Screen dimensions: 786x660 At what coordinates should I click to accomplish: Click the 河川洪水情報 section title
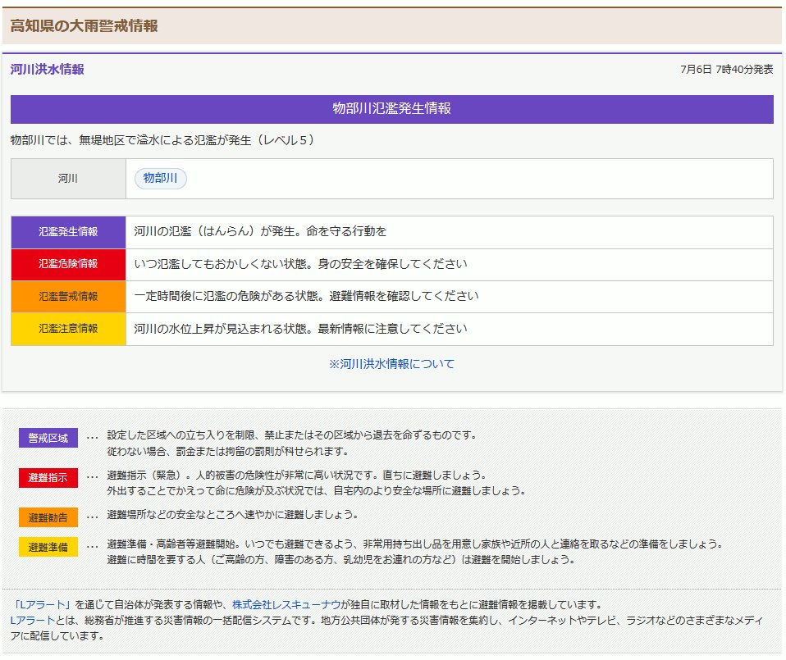click(x=47, y=69)
